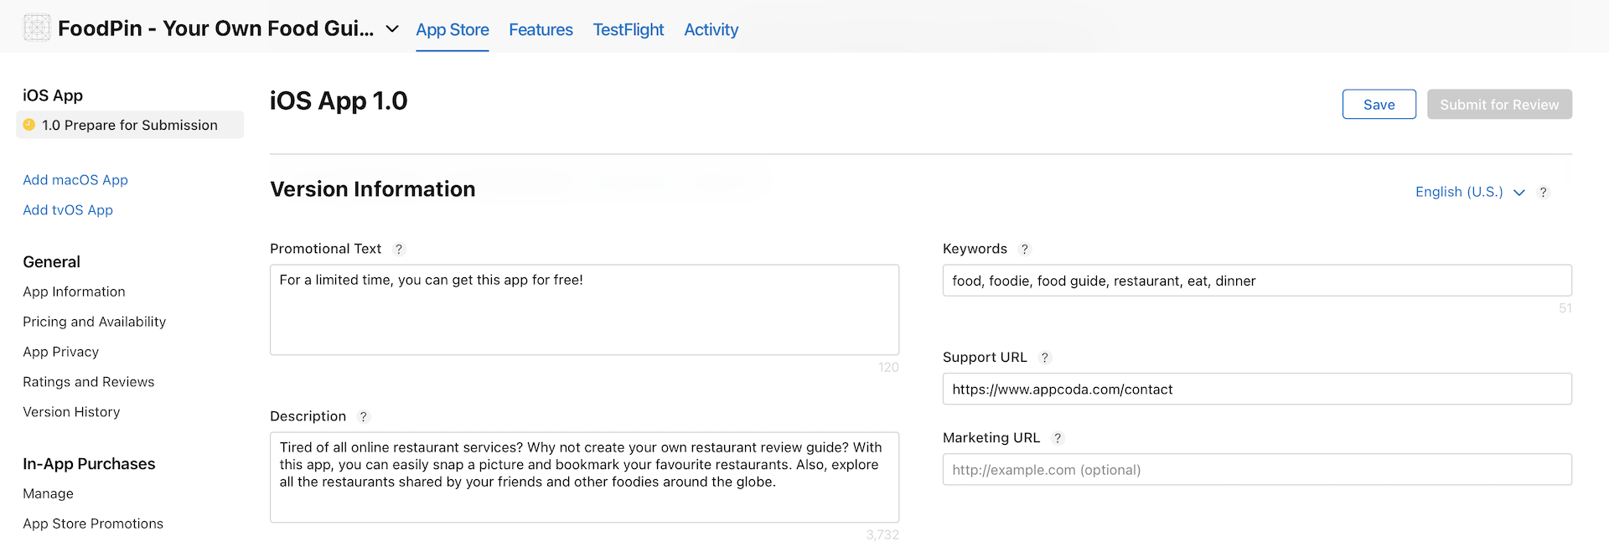Image resolution: width=1609 pixels, height=552 pixels.
Task: Select App Privacy in the sidebar
Action: (x=60, y=352)
